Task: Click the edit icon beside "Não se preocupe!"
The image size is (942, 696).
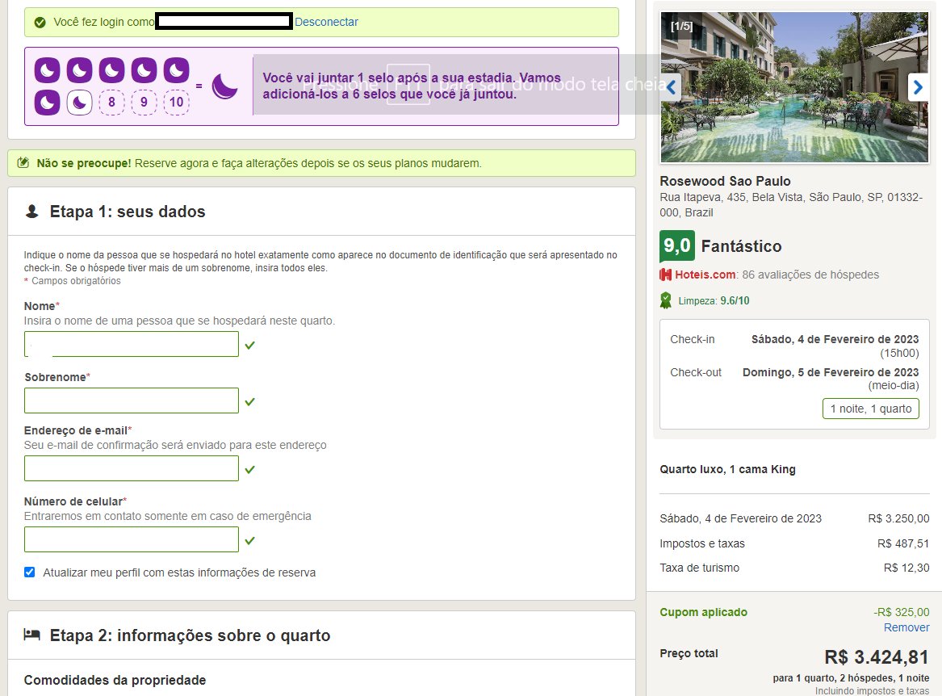Action: click(x=23, y=163)
